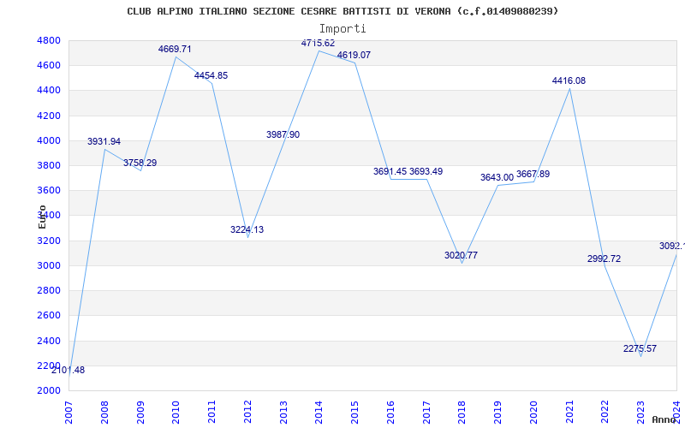
Task: Click the 2023 x-axis year
Action: (x=640, y=413)
